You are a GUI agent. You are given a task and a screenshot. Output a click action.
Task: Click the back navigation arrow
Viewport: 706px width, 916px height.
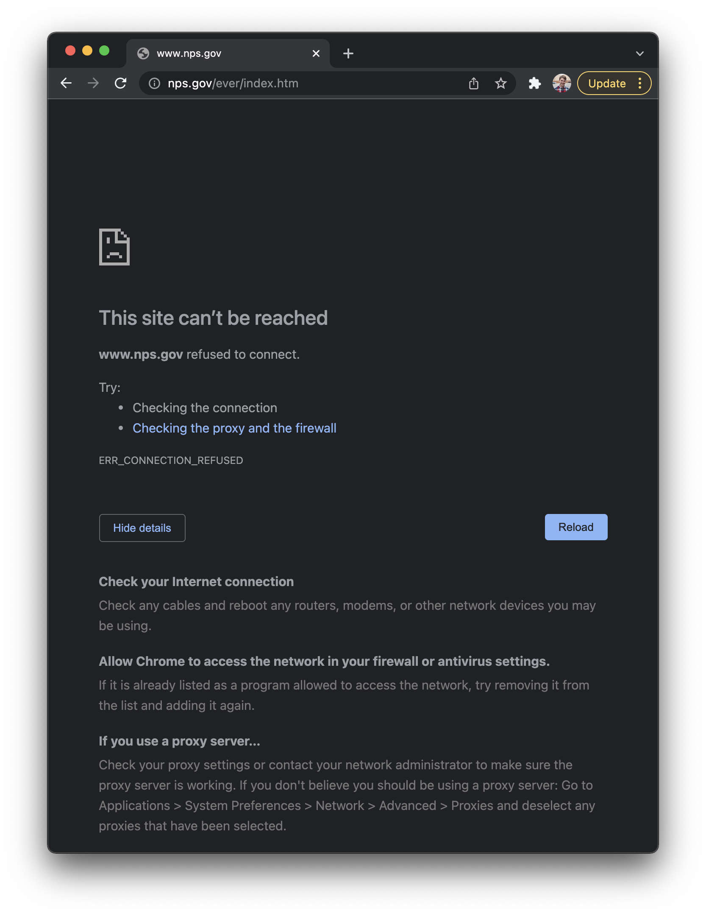(67, 83)
